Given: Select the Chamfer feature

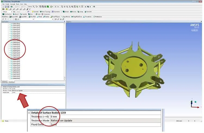Looking at the screenshot, I should [24, 14].
